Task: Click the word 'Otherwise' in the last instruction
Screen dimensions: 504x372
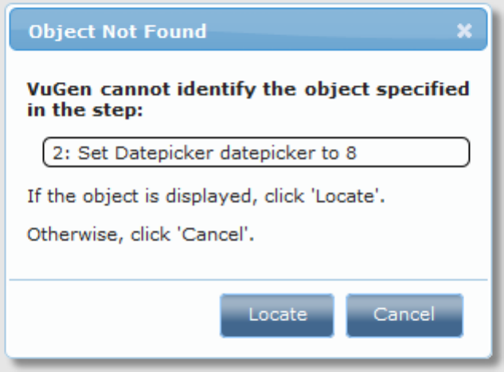Action: (x=60, y=234)
